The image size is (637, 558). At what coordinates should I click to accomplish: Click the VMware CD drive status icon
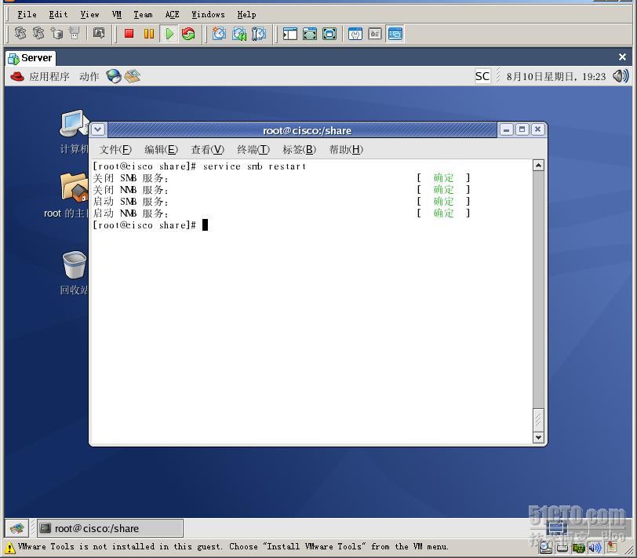[x=562, y=549]
